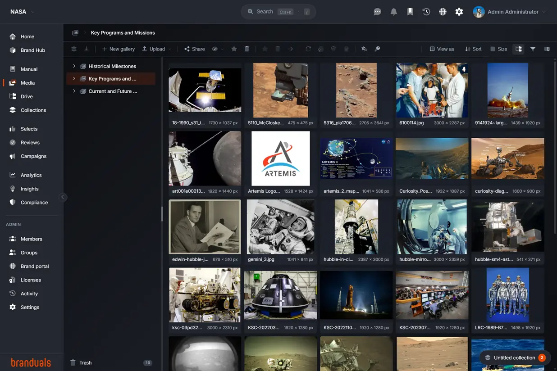Toggle visibility with the eye icon
Viewport: 557px width, 371px height.
pyautogui.click(x=215, y=49)
